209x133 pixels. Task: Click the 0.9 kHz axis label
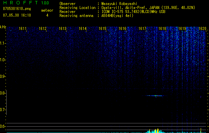(x=2, y=76)
